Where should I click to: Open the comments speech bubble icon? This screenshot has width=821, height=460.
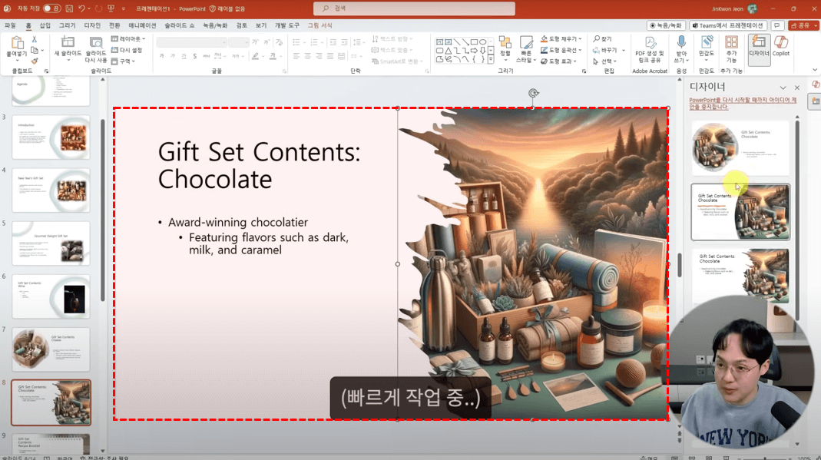pyautogui.click(x=777, y=25)
